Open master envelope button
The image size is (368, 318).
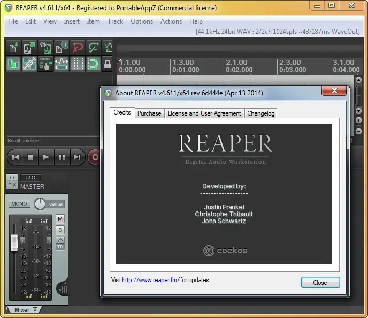(x=60, y=240)
